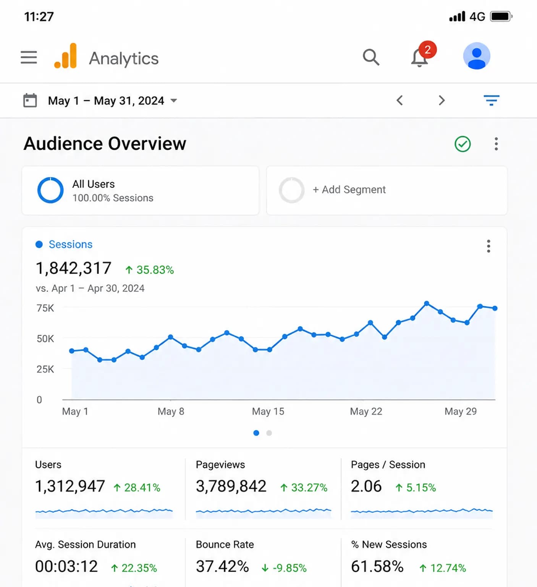Click the Pageviews sparkline chart
This screenshot has height=587, width=537.
tap(263, 513)
